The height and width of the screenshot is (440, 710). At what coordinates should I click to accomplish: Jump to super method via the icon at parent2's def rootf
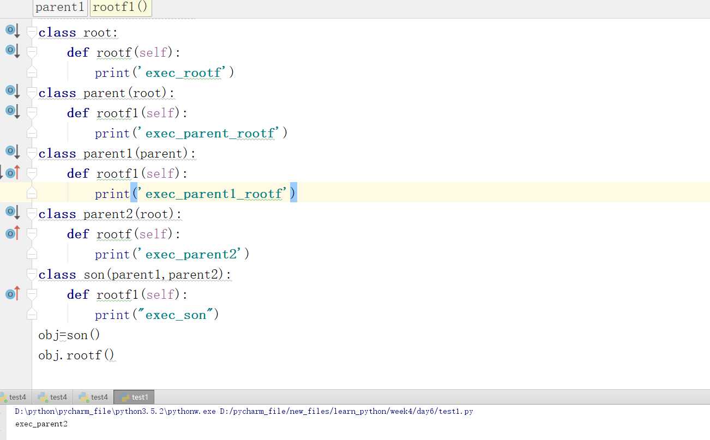[x=13, y=233]
